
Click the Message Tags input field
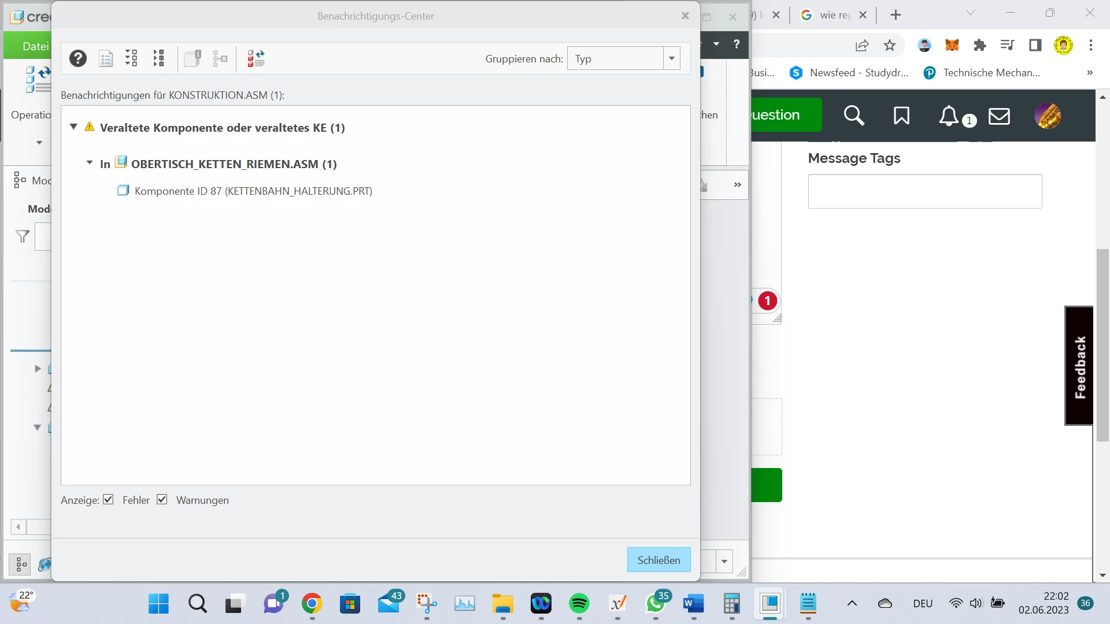click(924, 191)
